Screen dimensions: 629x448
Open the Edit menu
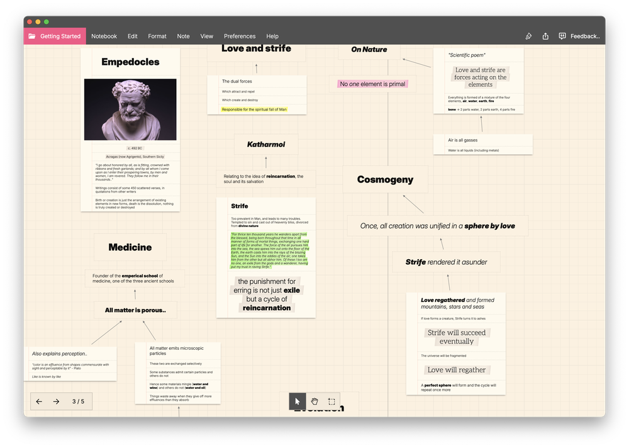tap(132, 36)
